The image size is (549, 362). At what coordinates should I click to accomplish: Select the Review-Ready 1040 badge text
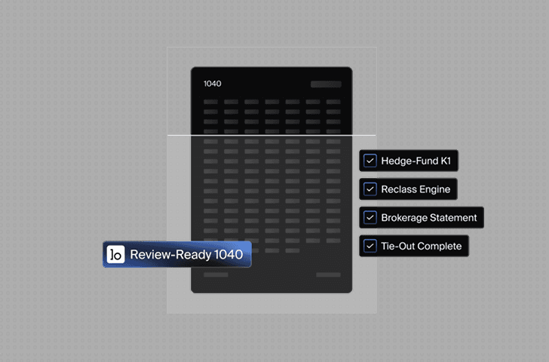click(186, 254)
